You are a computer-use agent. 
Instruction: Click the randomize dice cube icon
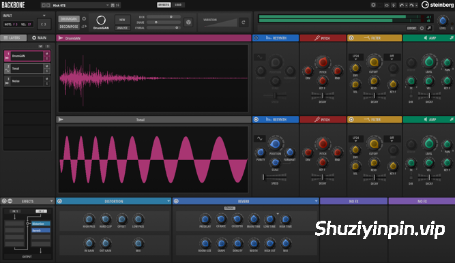[188, 22]
